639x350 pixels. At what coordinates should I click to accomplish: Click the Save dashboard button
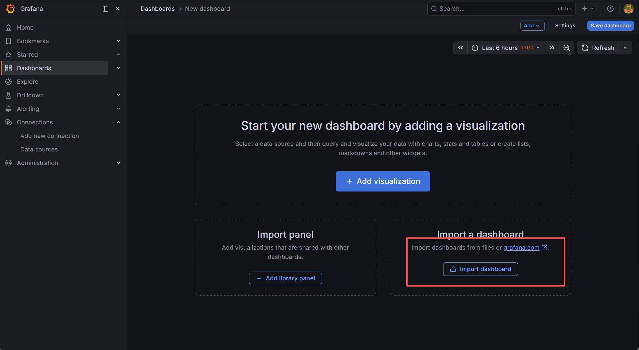611,26
